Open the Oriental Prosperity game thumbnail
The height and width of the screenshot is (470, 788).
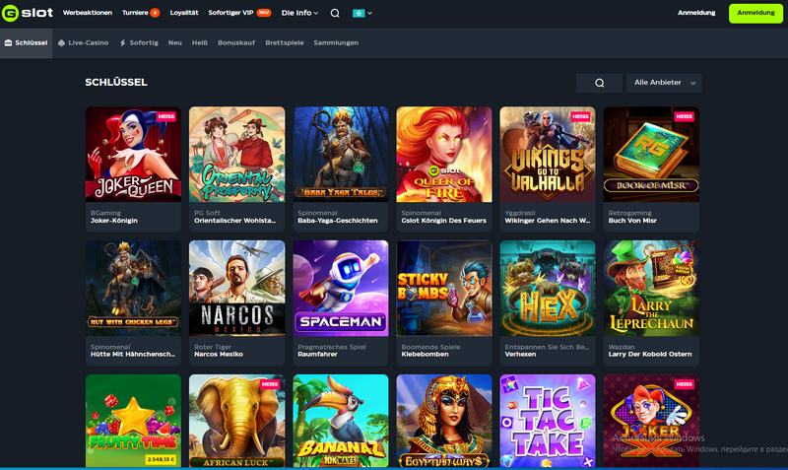pyautogui.click(x=236, y=154)
